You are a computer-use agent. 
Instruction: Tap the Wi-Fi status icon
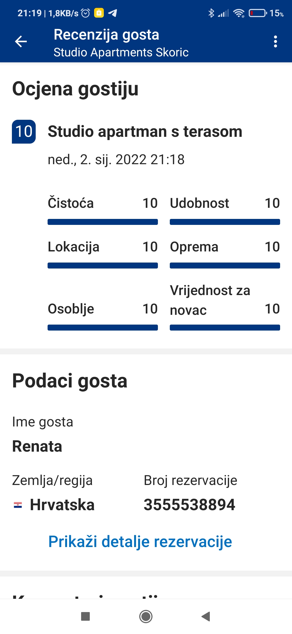[x=239, y=13]
